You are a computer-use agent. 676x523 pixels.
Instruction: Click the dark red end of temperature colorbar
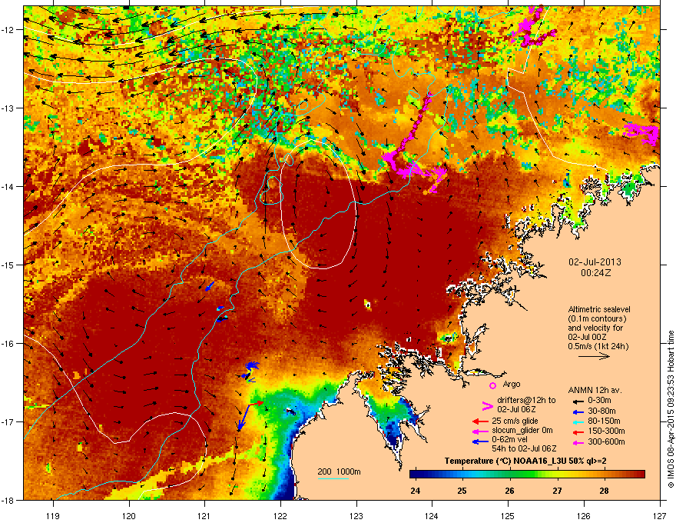[x=639, y=475]
